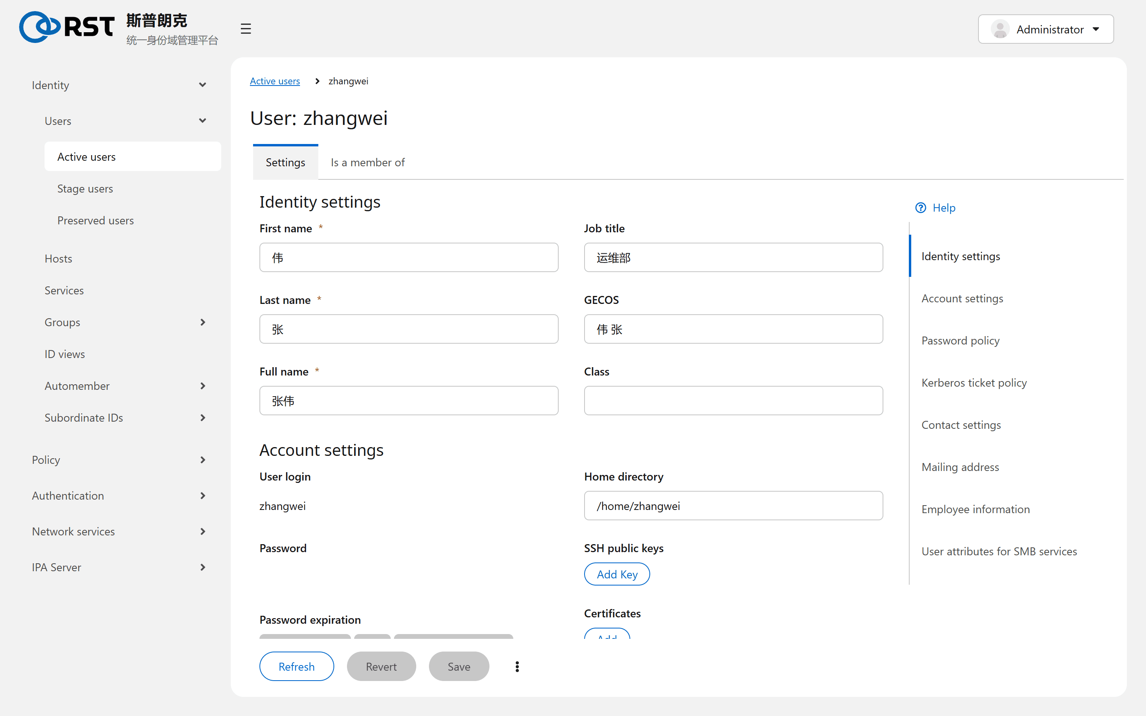The width and height of the screenshot is (1146, 716).
Task: Click the RST logo
Action: click(66, 27)
